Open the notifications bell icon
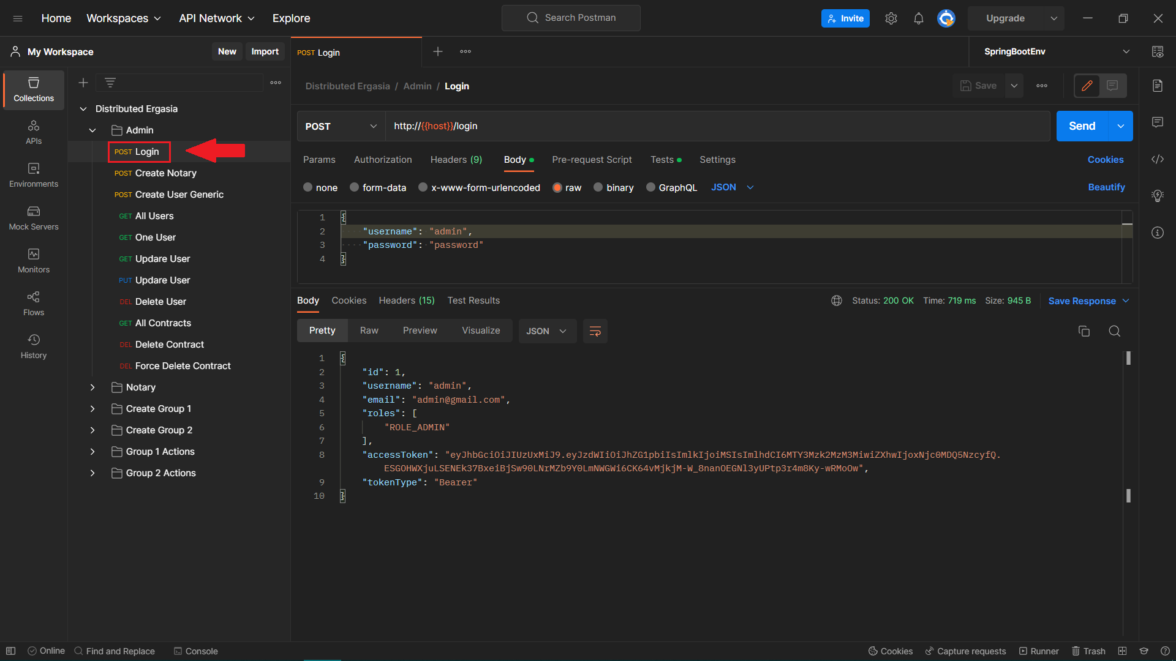 [x=919, y=18]
